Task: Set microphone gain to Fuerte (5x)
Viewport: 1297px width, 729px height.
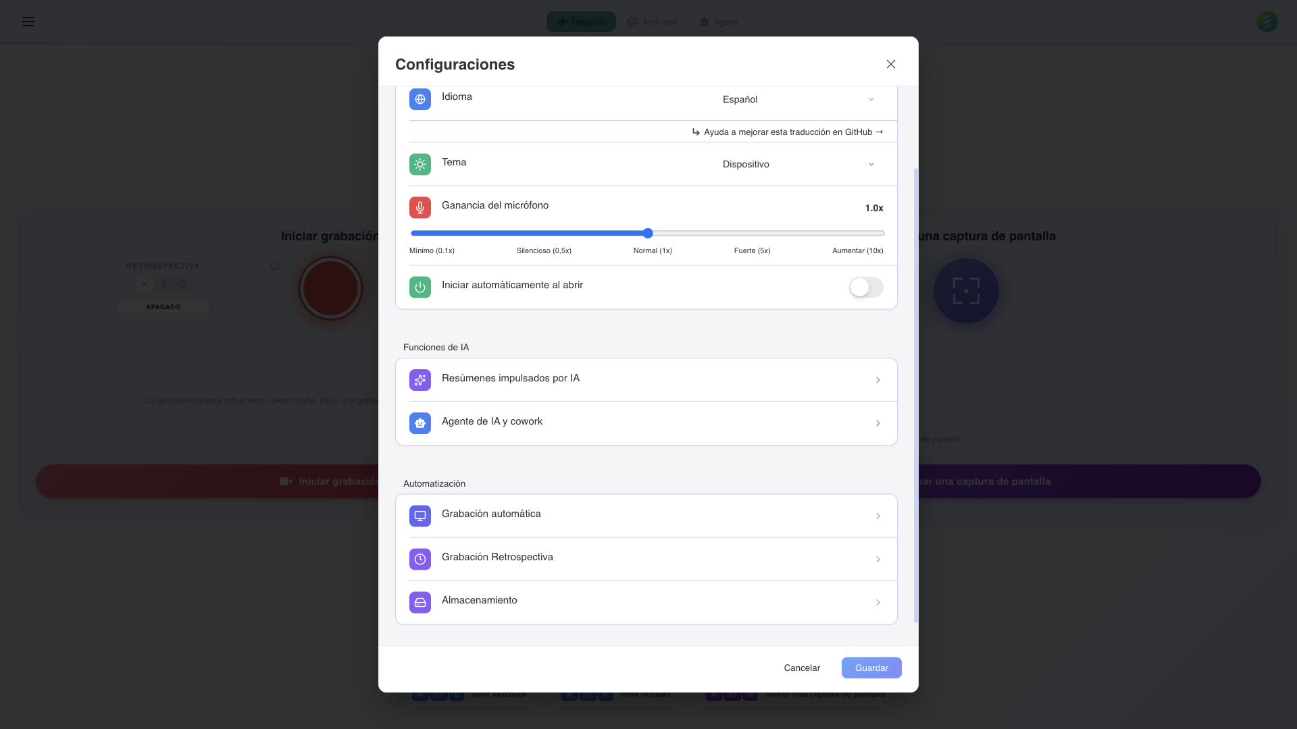Action: (x=752, y=233)
